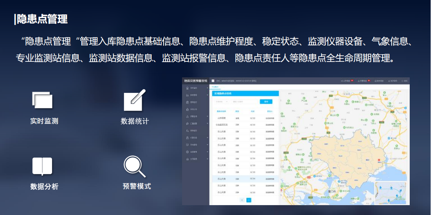Click the gear icon in the sidebar

(x=187, y=152)
